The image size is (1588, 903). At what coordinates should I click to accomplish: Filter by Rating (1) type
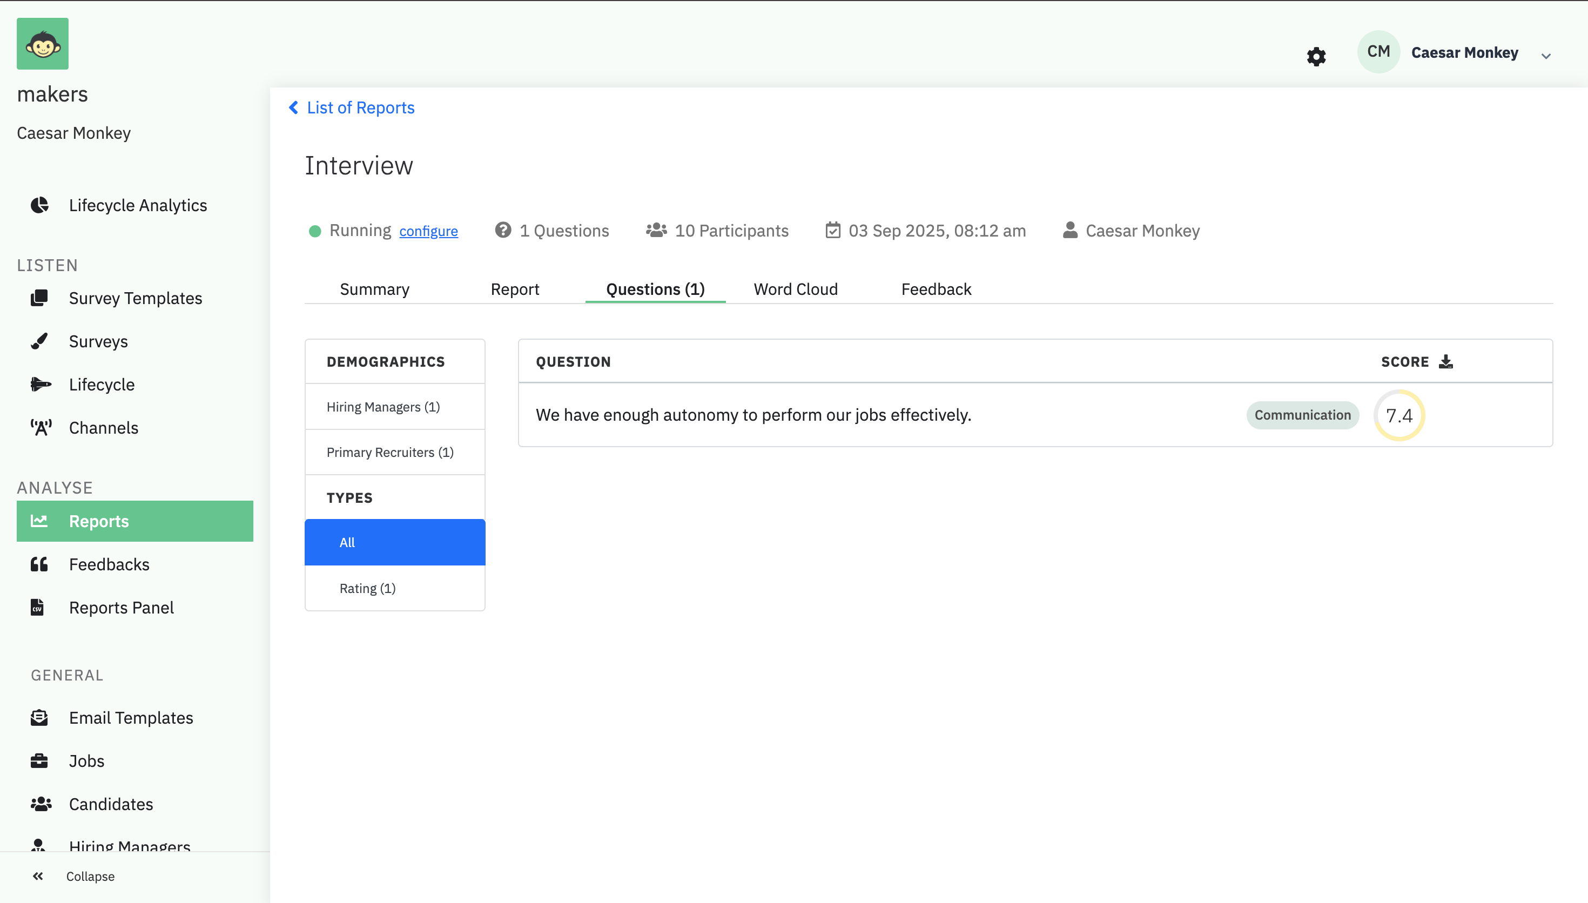click(395, 588)
